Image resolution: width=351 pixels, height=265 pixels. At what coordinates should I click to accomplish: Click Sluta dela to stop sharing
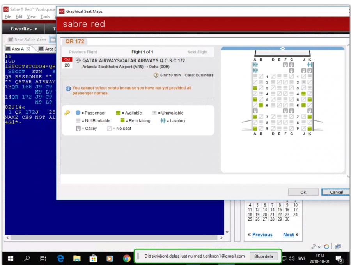click(x=264, y=256)
